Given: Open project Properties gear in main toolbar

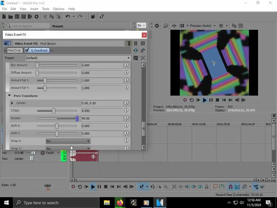Looking at the screenshot, I should pos(37,17).
